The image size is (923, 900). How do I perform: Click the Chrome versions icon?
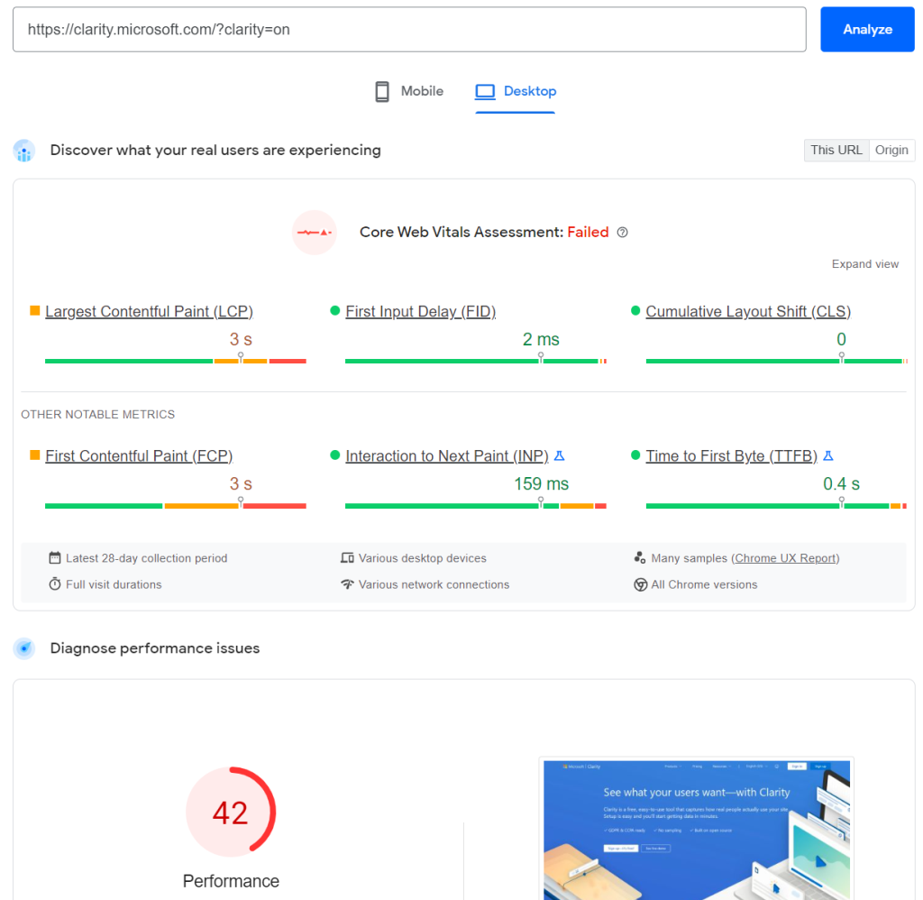640,584
